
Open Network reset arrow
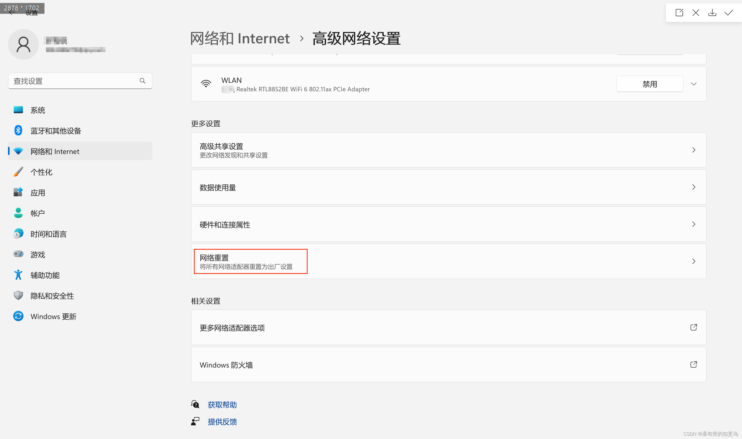pos(694,261)
